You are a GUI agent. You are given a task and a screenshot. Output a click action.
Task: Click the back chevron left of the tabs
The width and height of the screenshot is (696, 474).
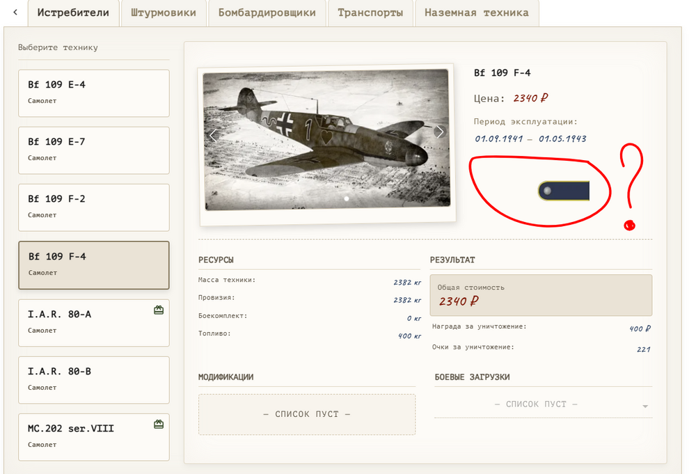pyautogui.click(x=14, y=13)
